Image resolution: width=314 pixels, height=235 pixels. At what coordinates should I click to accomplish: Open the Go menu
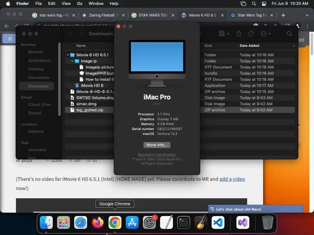coord(80,4)
